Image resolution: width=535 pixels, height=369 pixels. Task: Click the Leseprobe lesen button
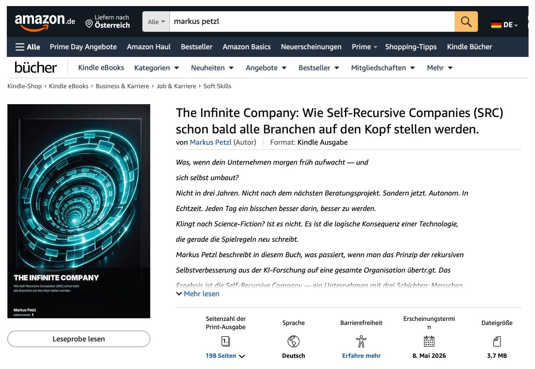[x=79, y=339]
